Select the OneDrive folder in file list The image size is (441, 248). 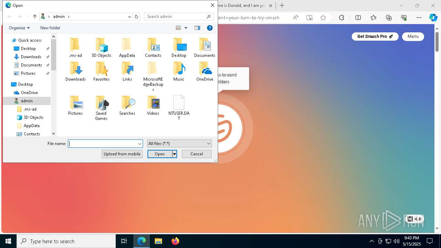[x=205, y=71]
